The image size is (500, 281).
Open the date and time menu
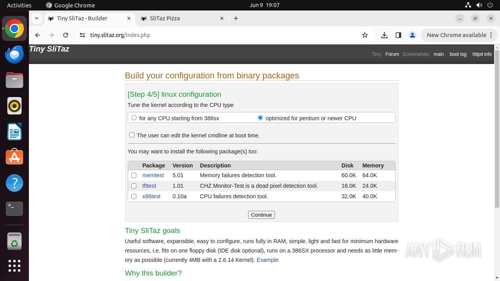coord(264,5)
